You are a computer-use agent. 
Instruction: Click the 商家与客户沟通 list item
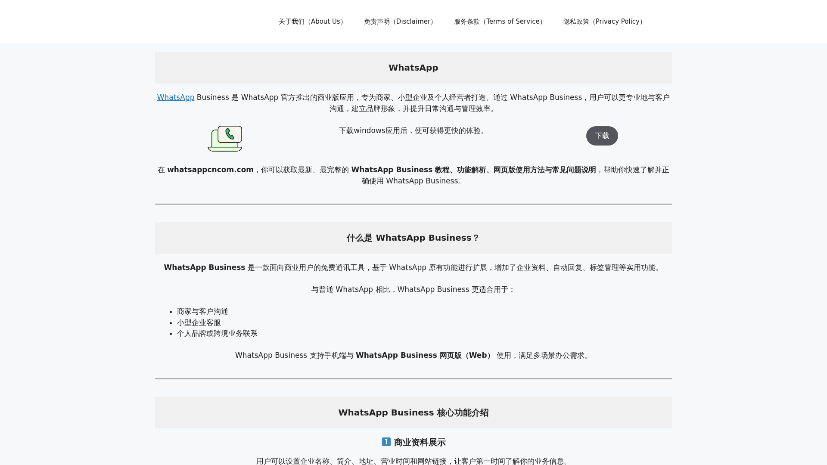(202, 311)
